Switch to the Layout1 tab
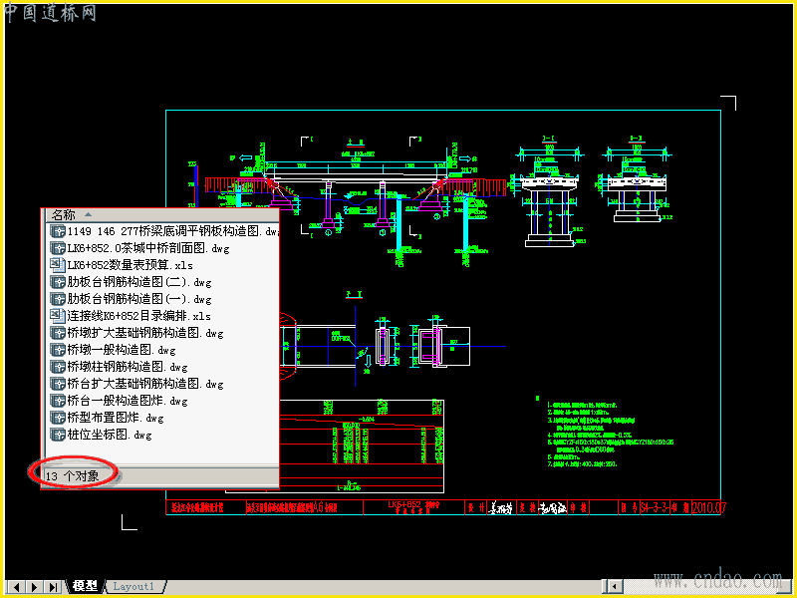Image resolution: width=797 pixels, height=598 pixels. 133,586
